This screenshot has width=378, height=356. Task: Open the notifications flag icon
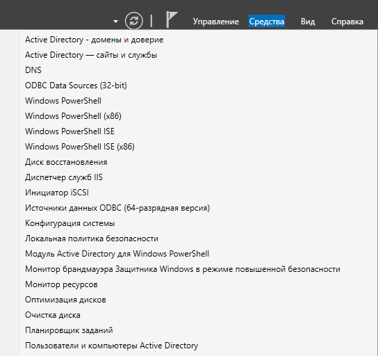(172, 19)
